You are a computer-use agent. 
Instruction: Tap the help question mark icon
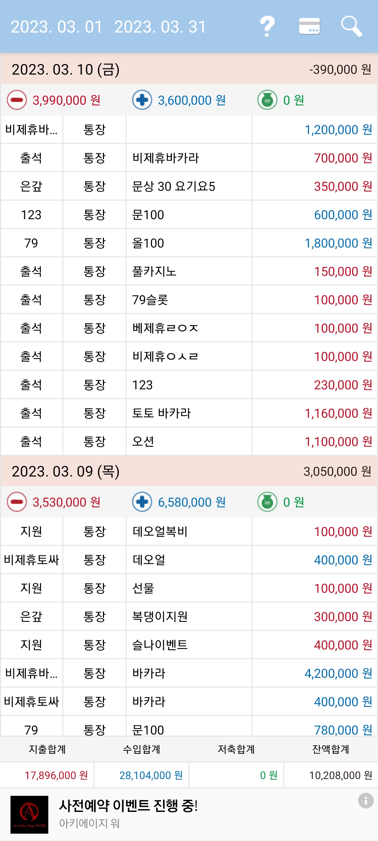pyautogui.click(x=267, y=27)
